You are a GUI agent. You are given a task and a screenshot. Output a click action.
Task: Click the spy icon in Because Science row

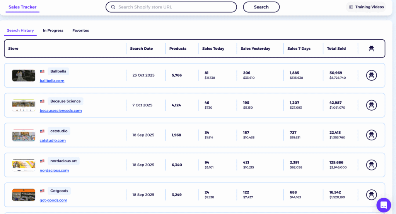coord(371,105)
